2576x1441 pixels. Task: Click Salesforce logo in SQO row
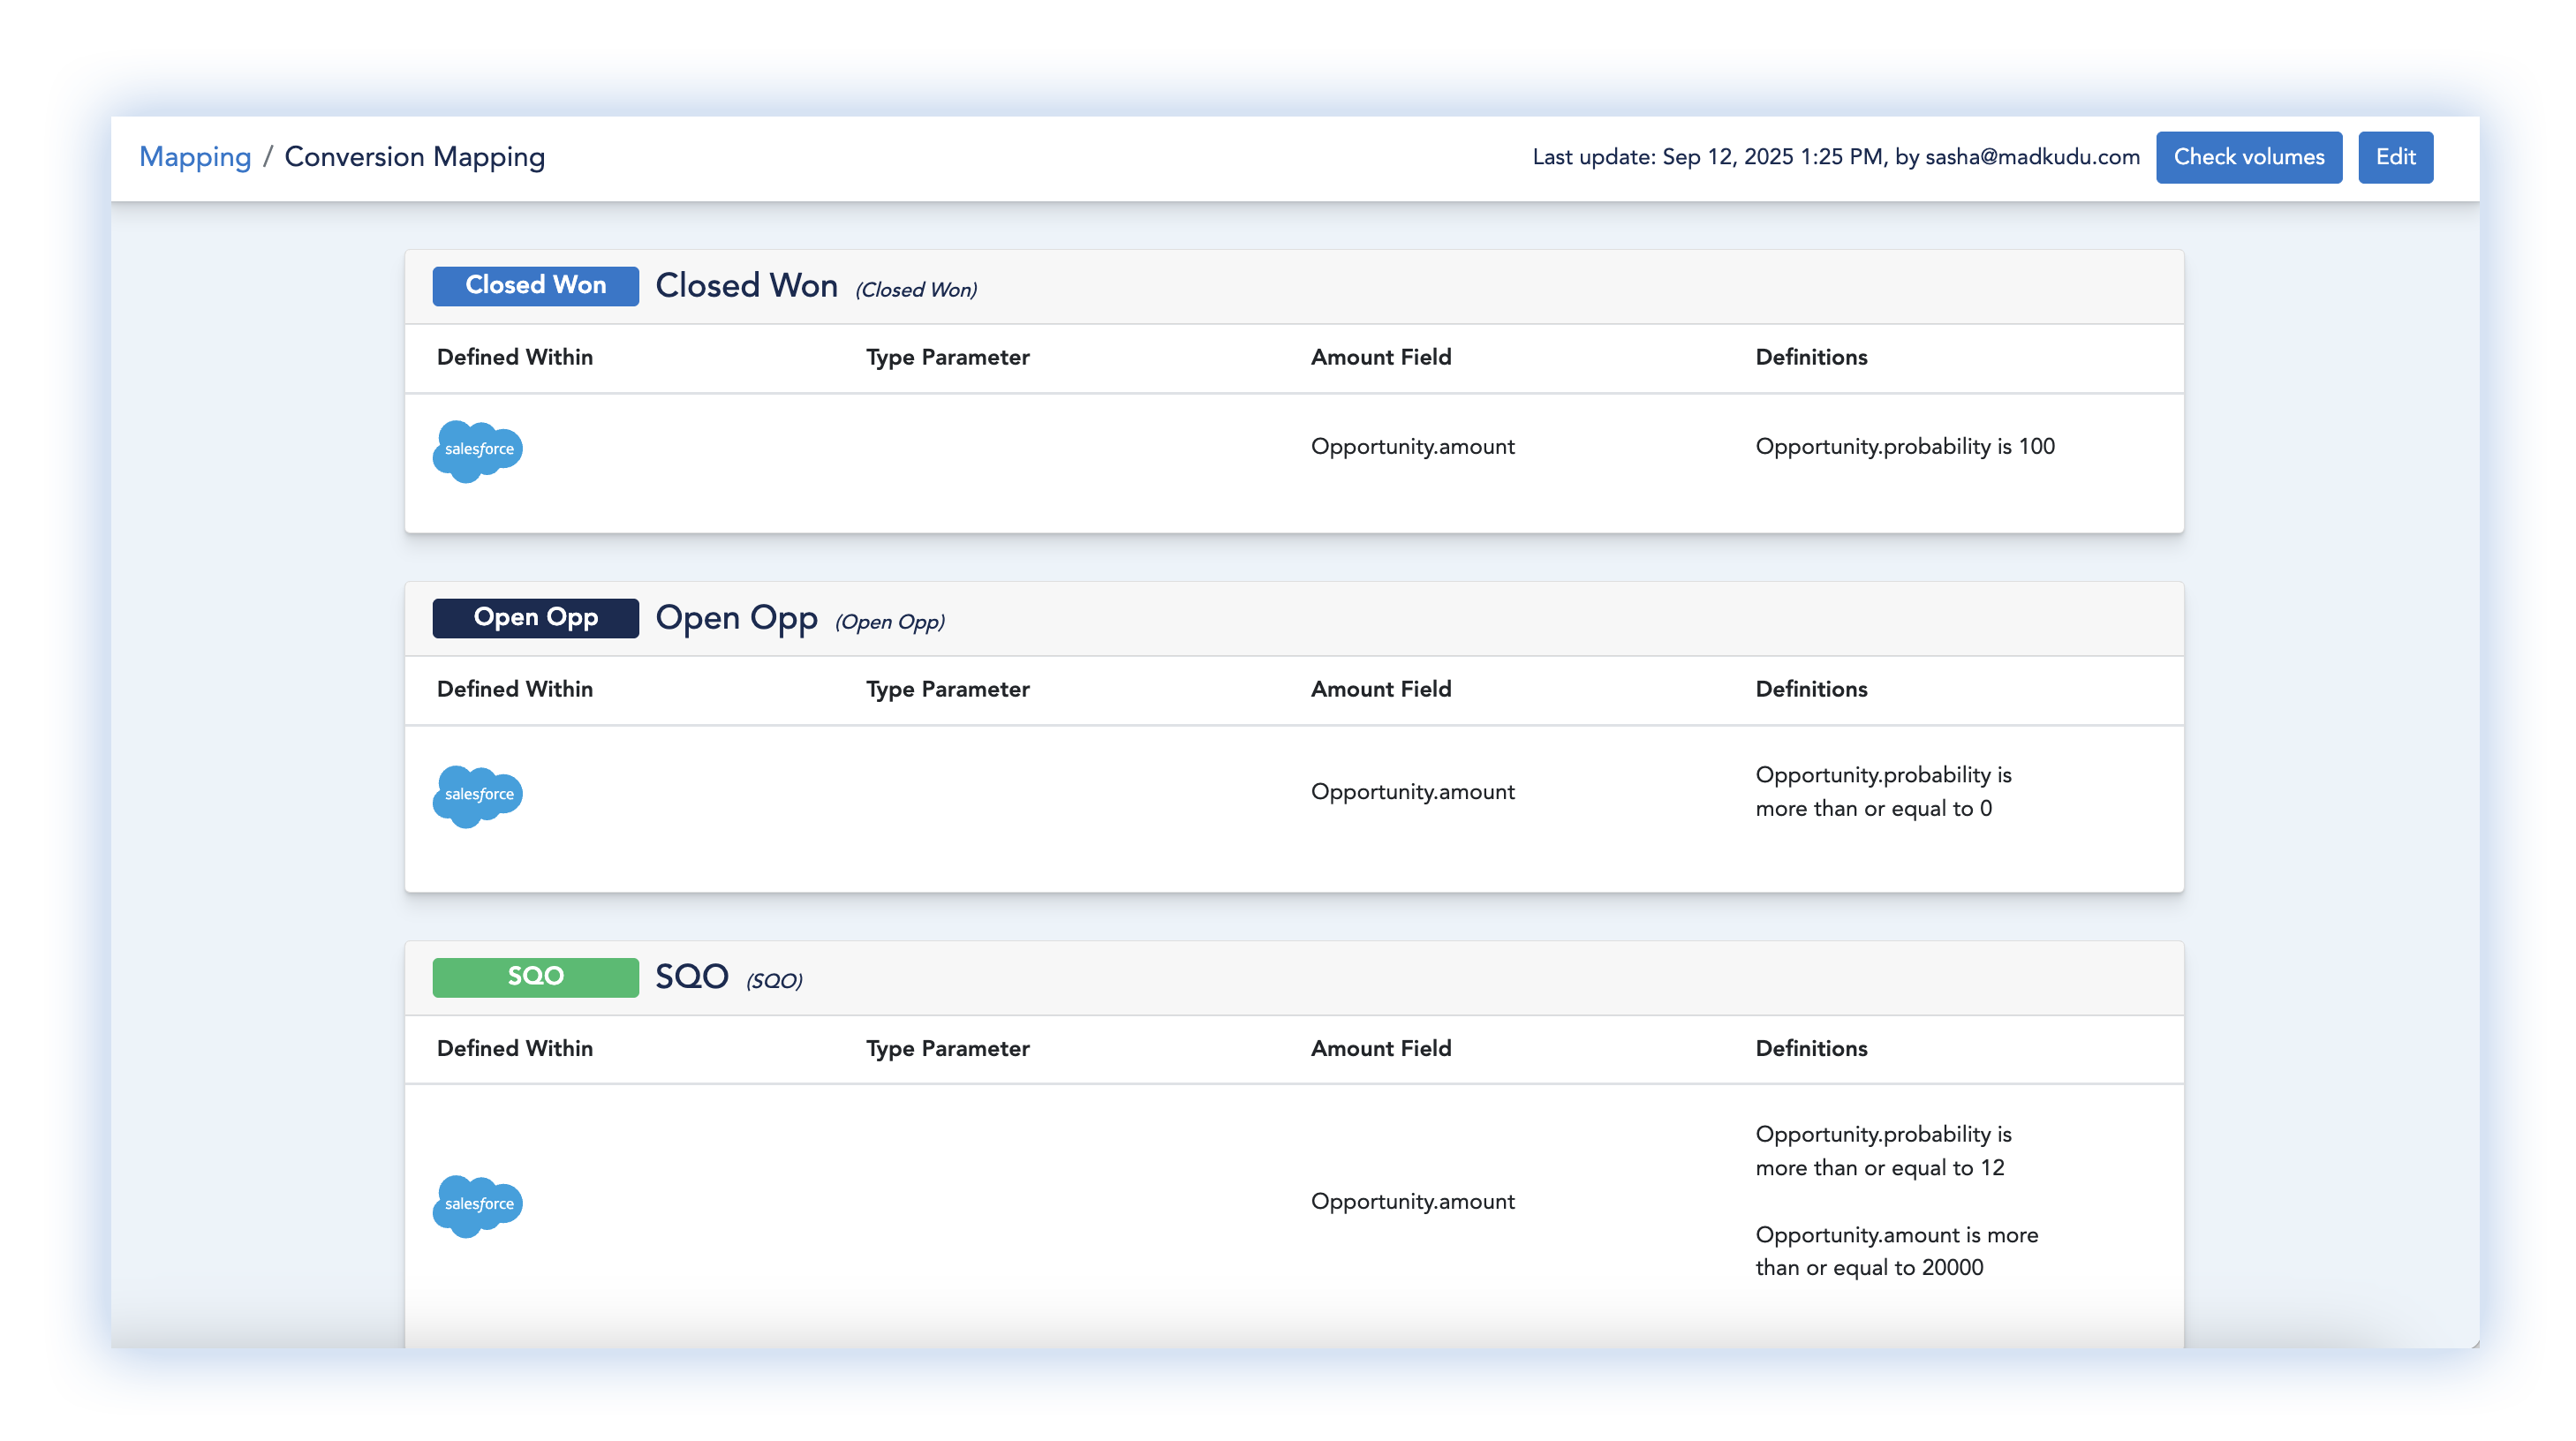477,1205
